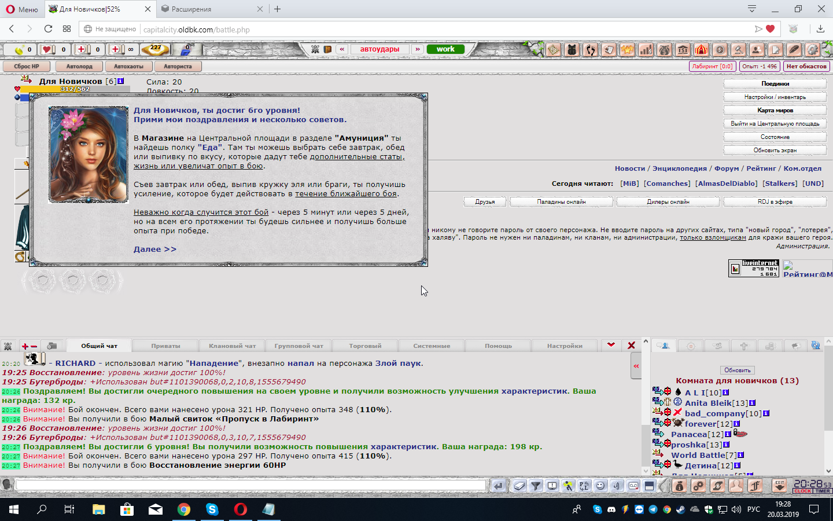Toggle the chat sound speaker icon

pos(617,486)
